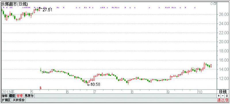Click the first purple x marker at top left
The width and height of the screenshot is (230, 104).
(4, 7)
